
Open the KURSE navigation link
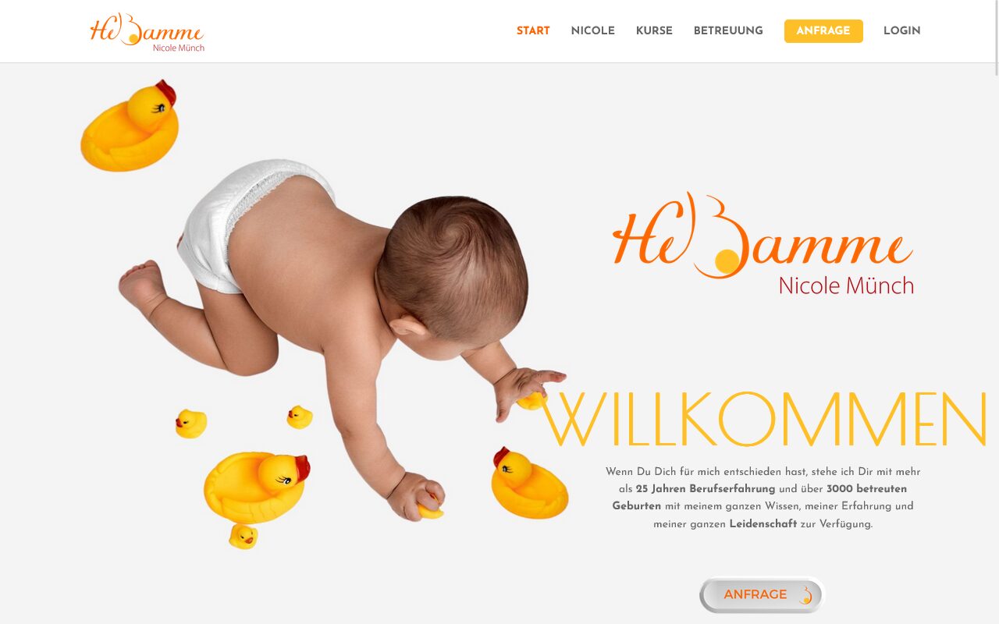coord(654,31)
